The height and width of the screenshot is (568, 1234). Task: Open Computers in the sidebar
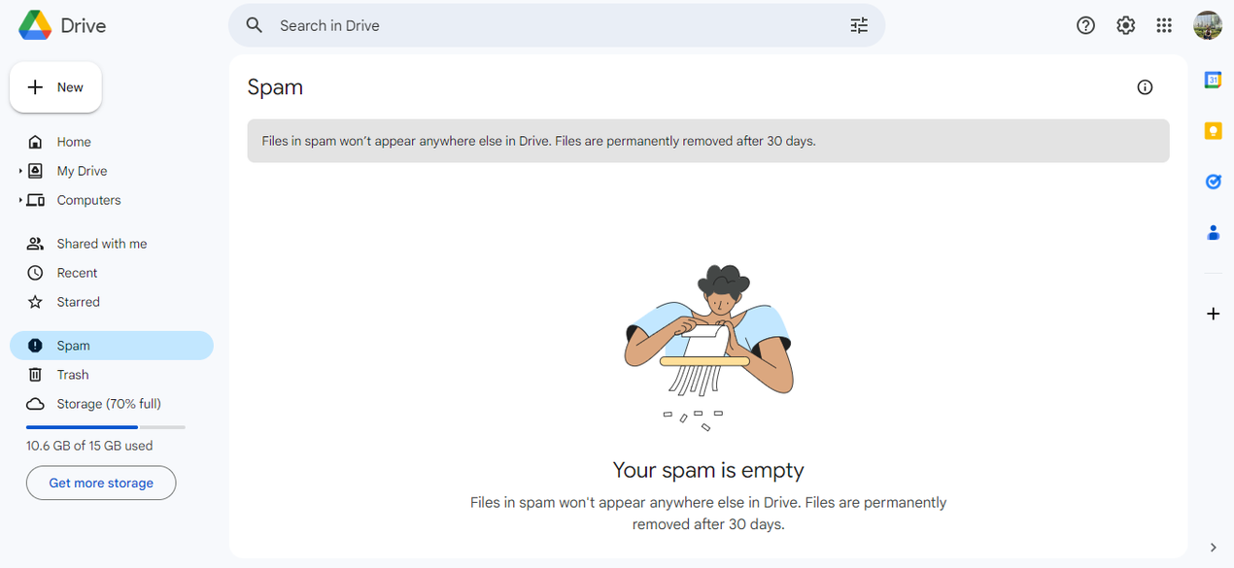tap(112, 200)
